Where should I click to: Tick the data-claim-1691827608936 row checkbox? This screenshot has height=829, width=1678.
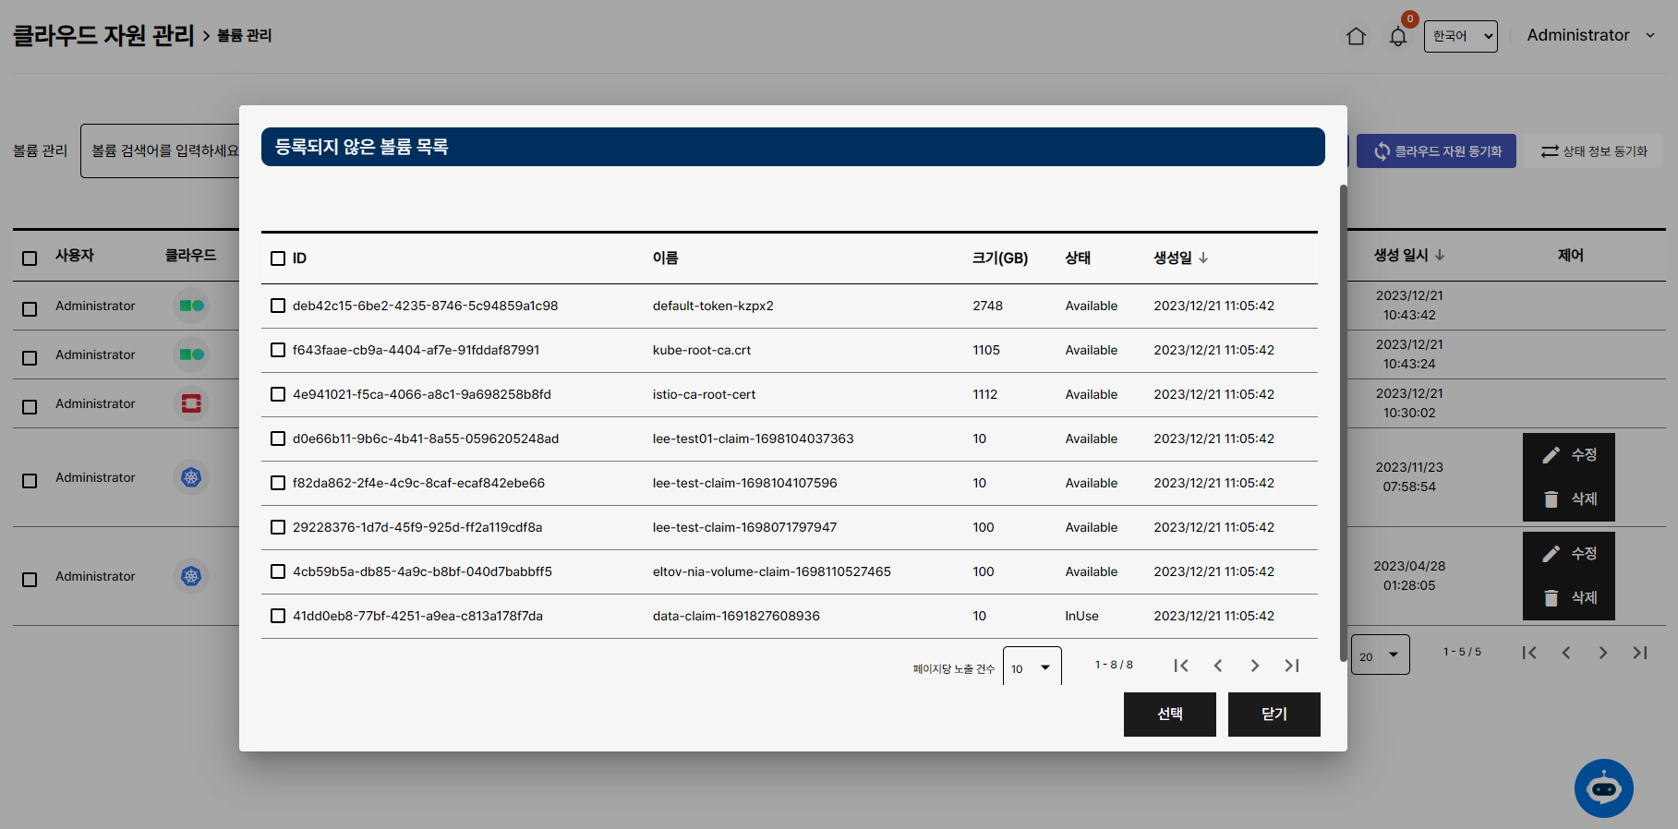click(x=278, y=616)
